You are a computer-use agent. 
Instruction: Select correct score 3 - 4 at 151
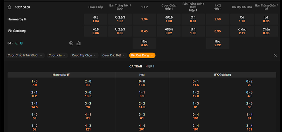250,127
